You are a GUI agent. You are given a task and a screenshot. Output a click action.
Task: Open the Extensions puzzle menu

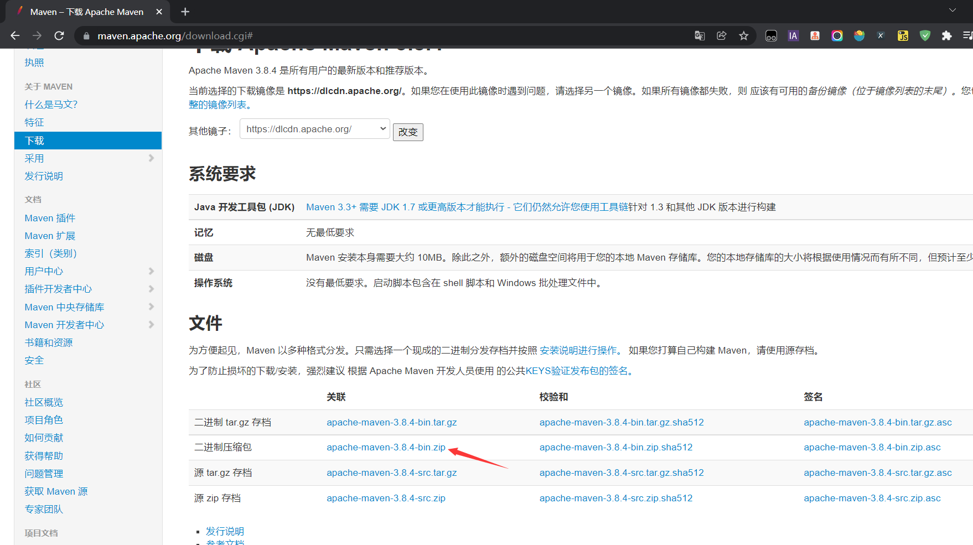(x=947, y=36)
